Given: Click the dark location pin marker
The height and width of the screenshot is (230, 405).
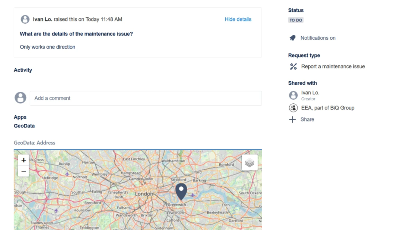Looking at the screenshot, I should pyautogui.click(x=181, y=191).
